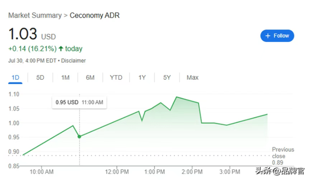Viewport: 310px width, 180px height.
Task: Click the Ceconomy ADR title text
Action: [x=94, y=15]
